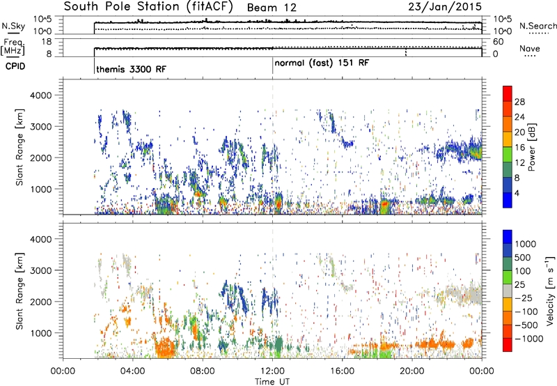
Task: Pick the bottom blue segment of Power colorbar
Action: click(x=508, y=201)
